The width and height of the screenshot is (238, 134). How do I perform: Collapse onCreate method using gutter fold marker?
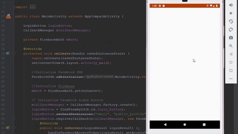point(14,54)
